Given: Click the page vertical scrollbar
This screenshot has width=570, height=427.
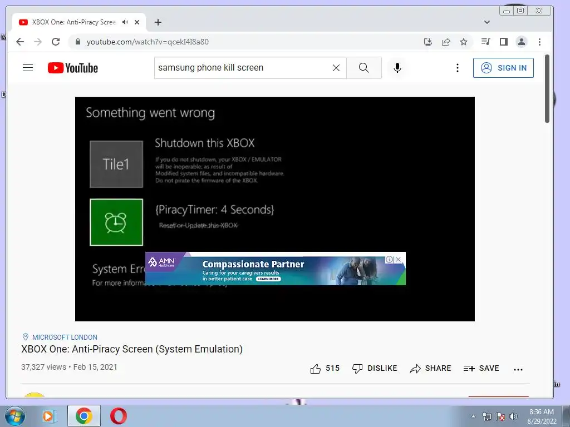Looking at the screenshot, I should [547, 89].
